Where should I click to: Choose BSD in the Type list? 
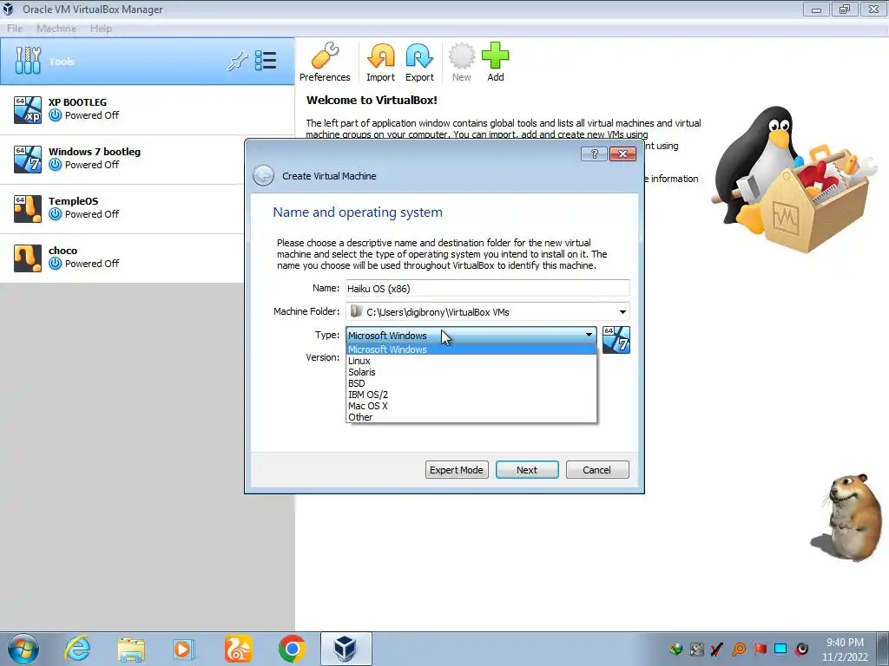(471, 383)
